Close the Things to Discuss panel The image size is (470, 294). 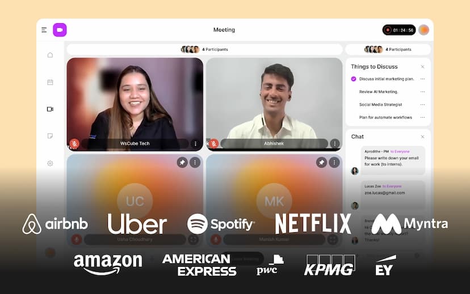(x=422, y=67)
